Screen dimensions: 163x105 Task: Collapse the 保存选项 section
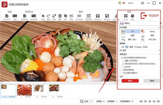[x=159, y=54]
